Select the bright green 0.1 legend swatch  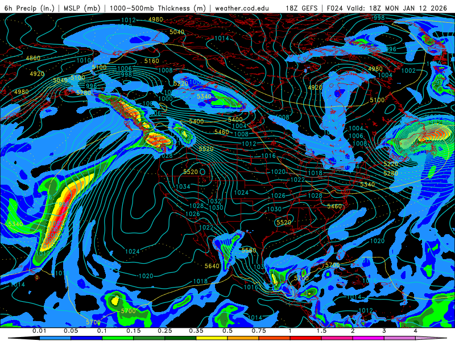118,338
